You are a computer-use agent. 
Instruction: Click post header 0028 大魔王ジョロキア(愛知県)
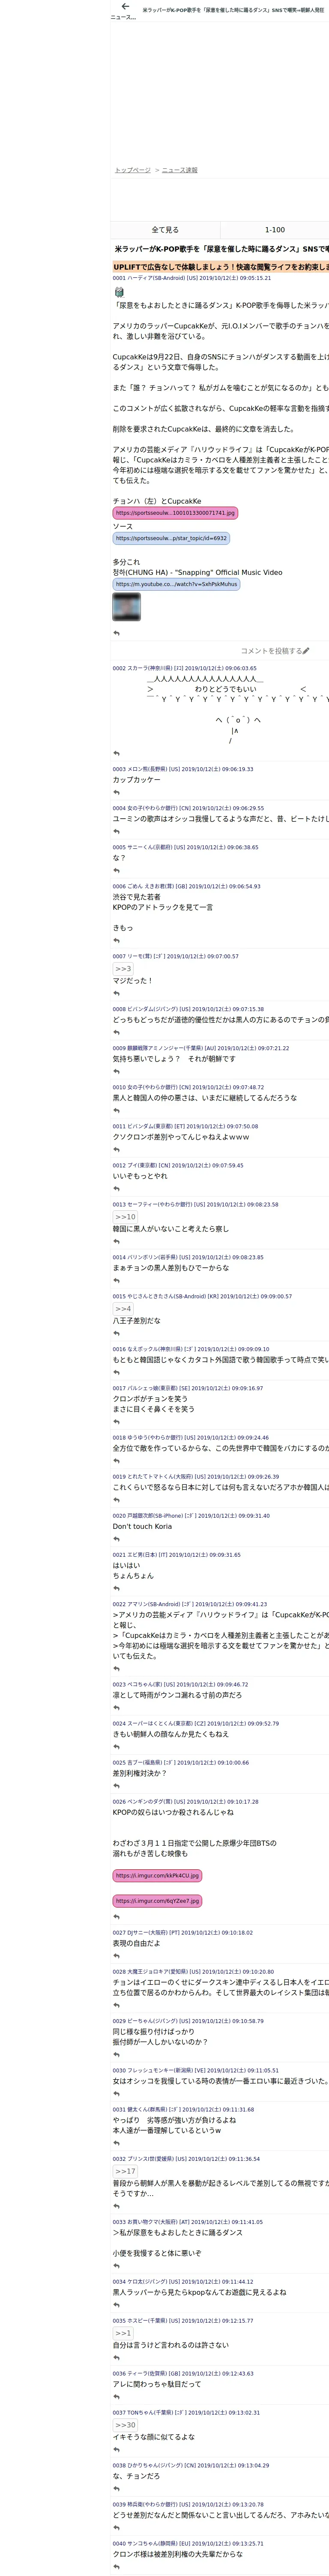tap(193, 1972)
